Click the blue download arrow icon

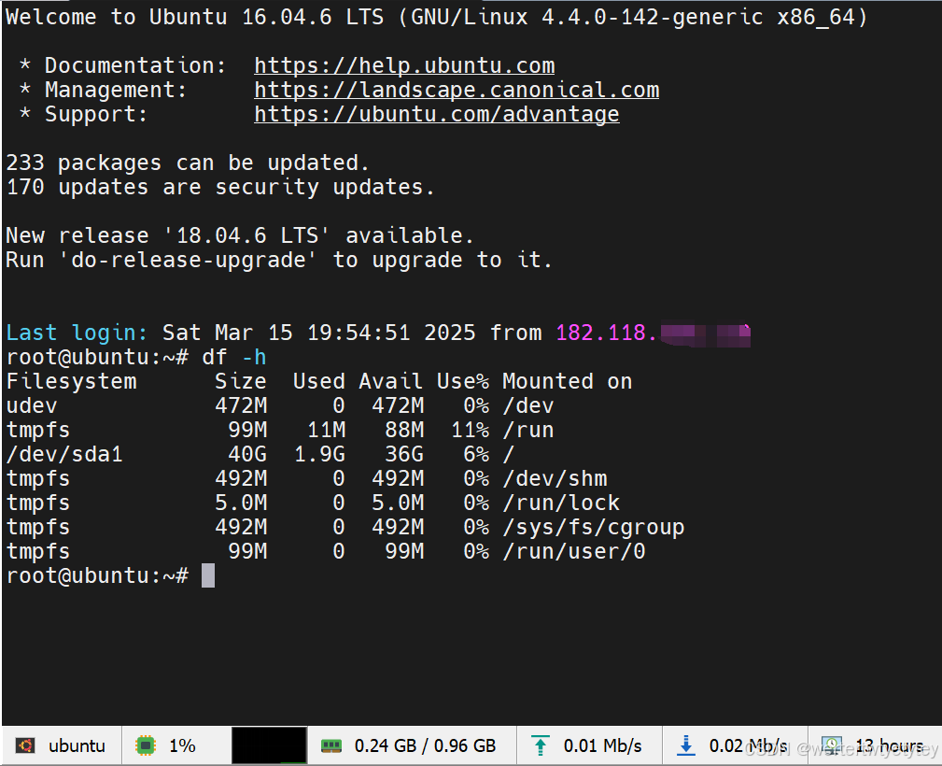(685, 745)
